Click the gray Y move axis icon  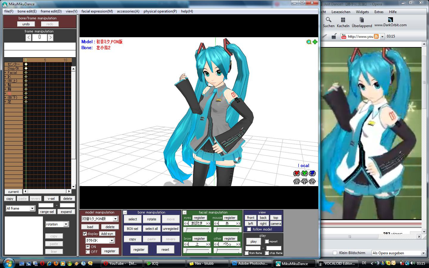pyautogui.click(x=304, y=181)
